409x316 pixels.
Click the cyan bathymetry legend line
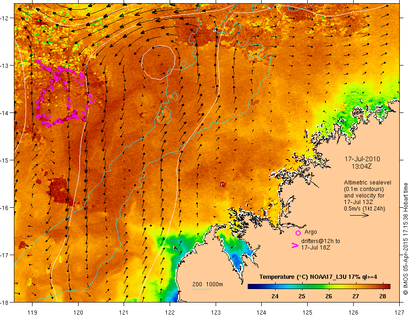202,289
